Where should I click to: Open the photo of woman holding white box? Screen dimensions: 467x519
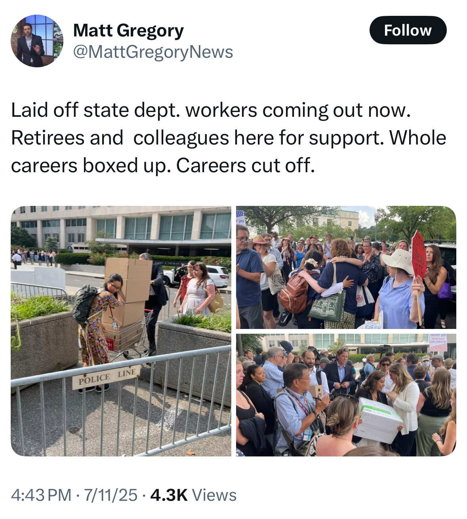coord(346,395)
